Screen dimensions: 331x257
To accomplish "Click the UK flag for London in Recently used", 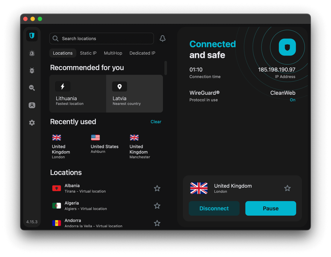I will 57,138.
